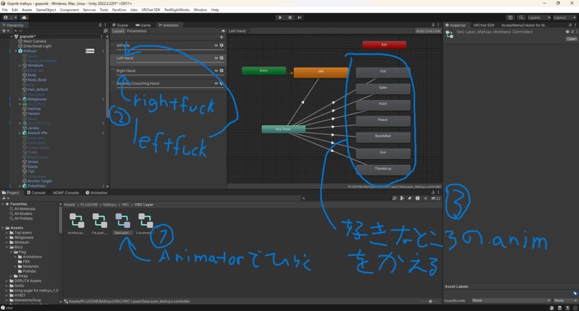Select the GesLayer controller asset
Image resolution: width=579 pixels, height=311 pixels.
point(123,224)
